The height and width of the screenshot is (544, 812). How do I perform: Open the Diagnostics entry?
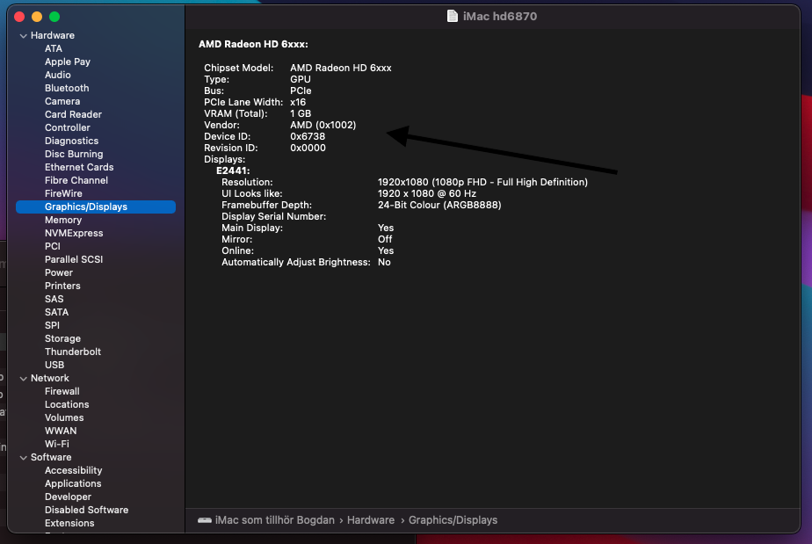[x=71, y=141]
